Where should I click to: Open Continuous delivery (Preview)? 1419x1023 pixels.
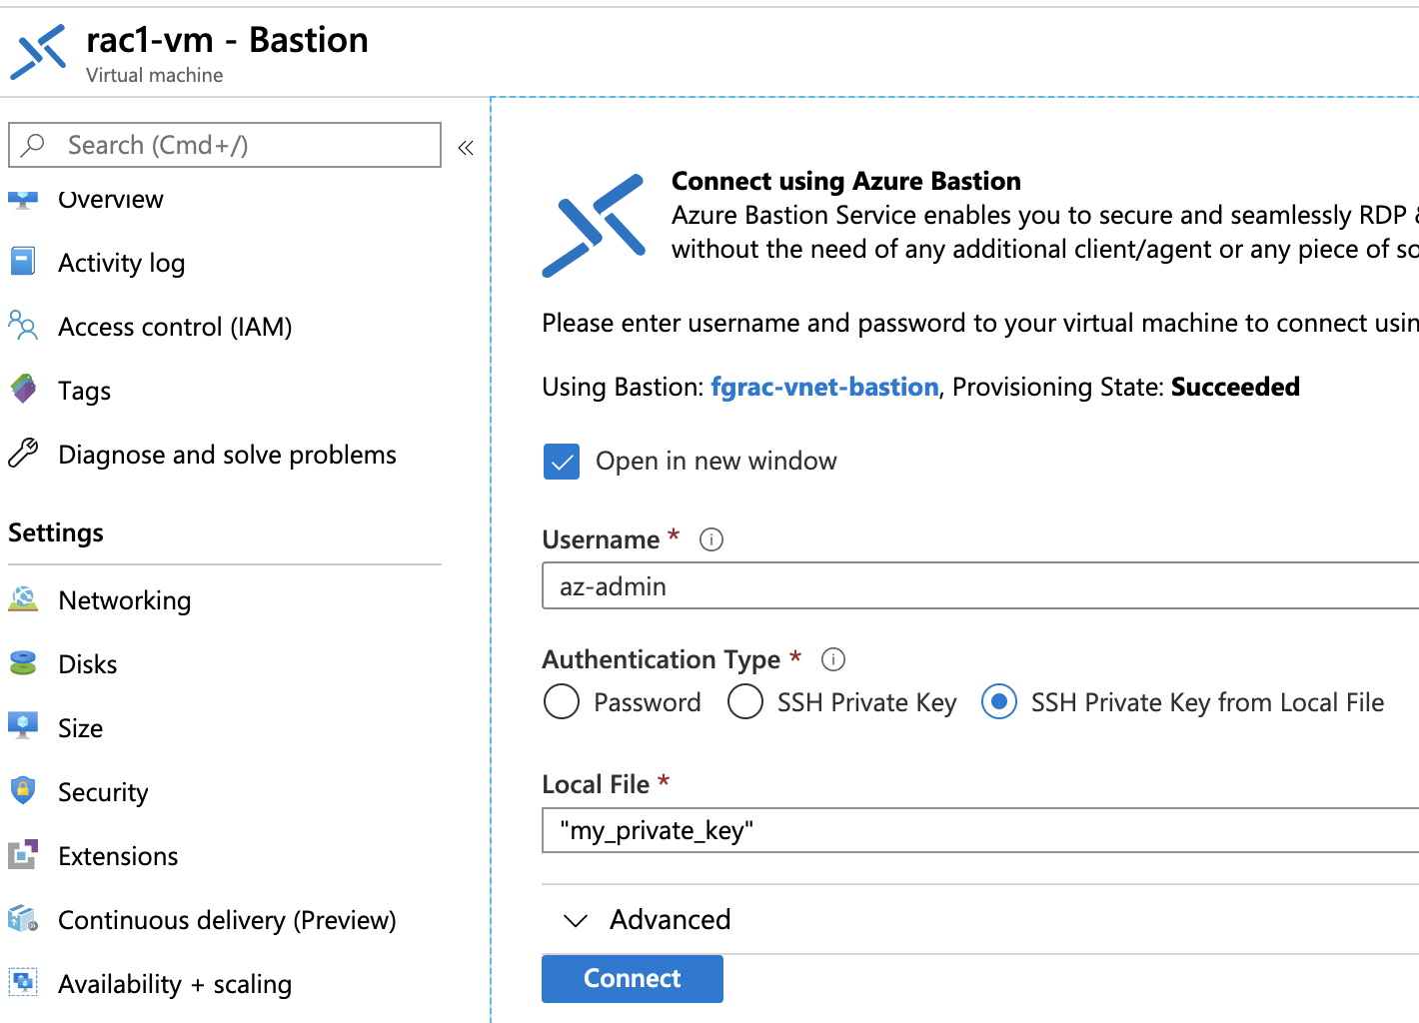(227, 919)
